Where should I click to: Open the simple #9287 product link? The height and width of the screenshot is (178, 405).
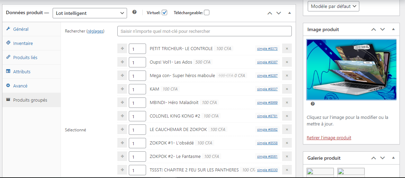267,76
